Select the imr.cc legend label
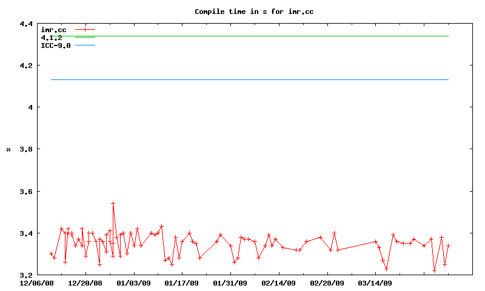The height and width of the screenshot is (291, 485). click(53, 29)
